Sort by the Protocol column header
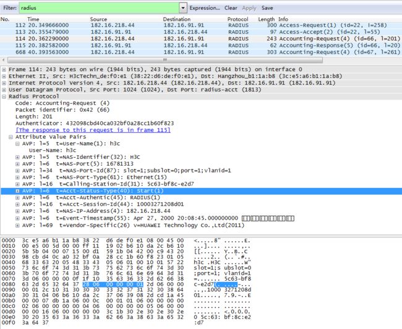The image size is (402, 329). click(237, 19)
